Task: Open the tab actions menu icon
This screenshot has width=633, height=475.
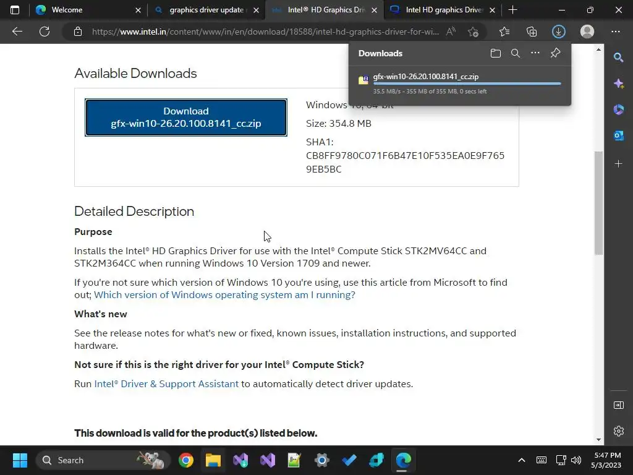Action: pyautogui.click(x=15, y=10)
